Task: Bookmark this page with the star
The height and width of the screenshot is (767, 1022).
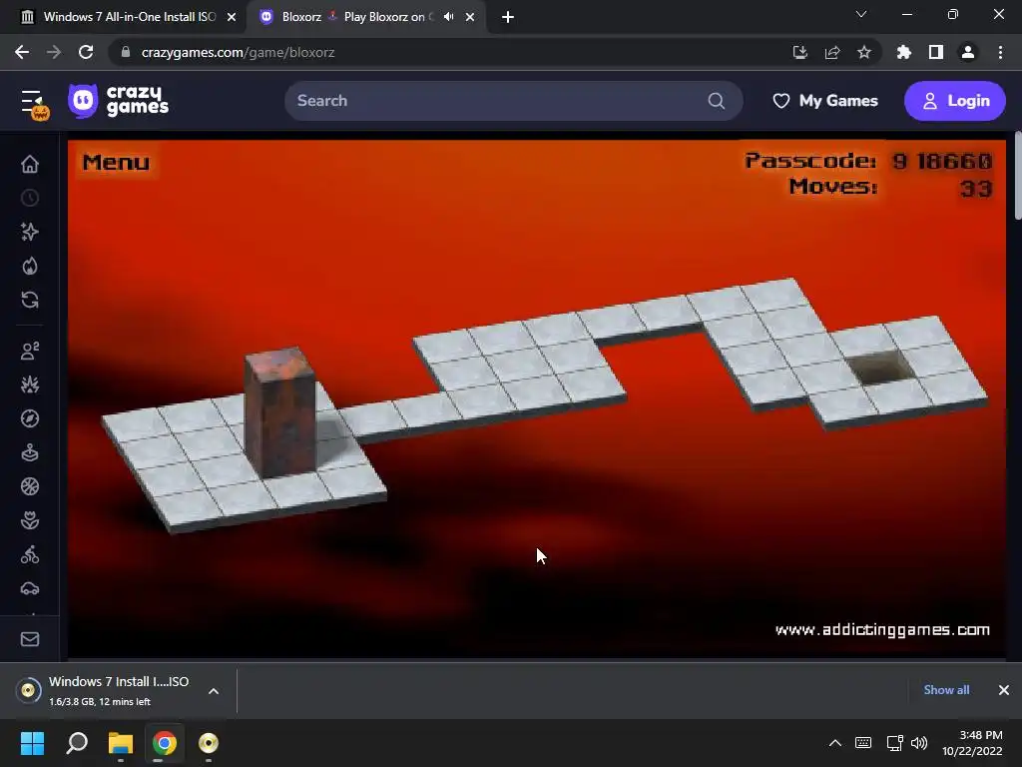Action: tap(864, 52)
